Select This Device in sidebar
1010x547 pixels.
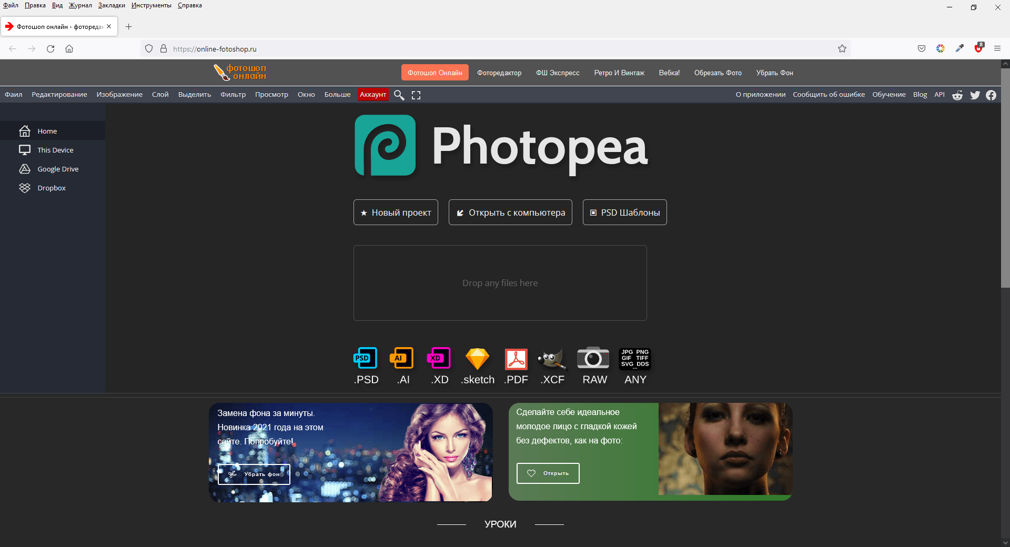[53, 150]
